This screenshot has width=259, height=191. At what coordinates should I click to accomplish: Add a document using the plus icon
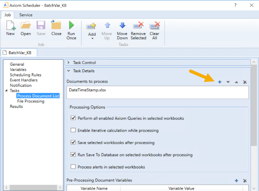220,82
